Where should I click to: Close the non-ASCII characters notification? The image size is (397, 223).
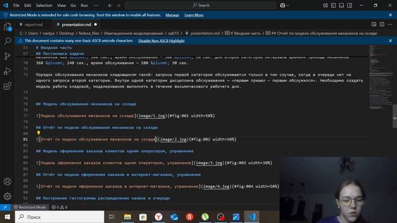(x=390, y=41)
